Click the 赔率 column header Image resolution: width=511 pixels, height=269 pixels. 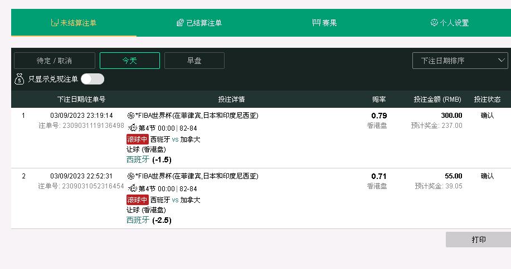coord(379,99)
